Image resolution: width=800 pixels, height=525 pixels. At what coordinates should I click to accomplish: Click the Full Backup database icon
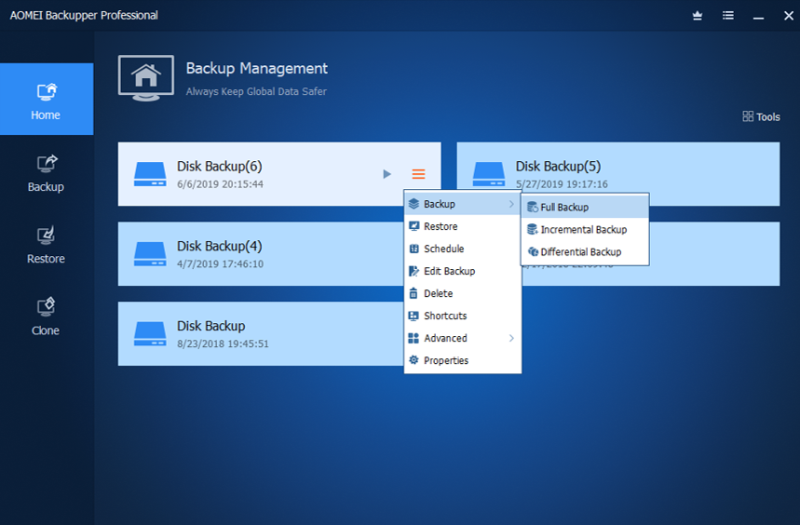(x=533, y=207)
